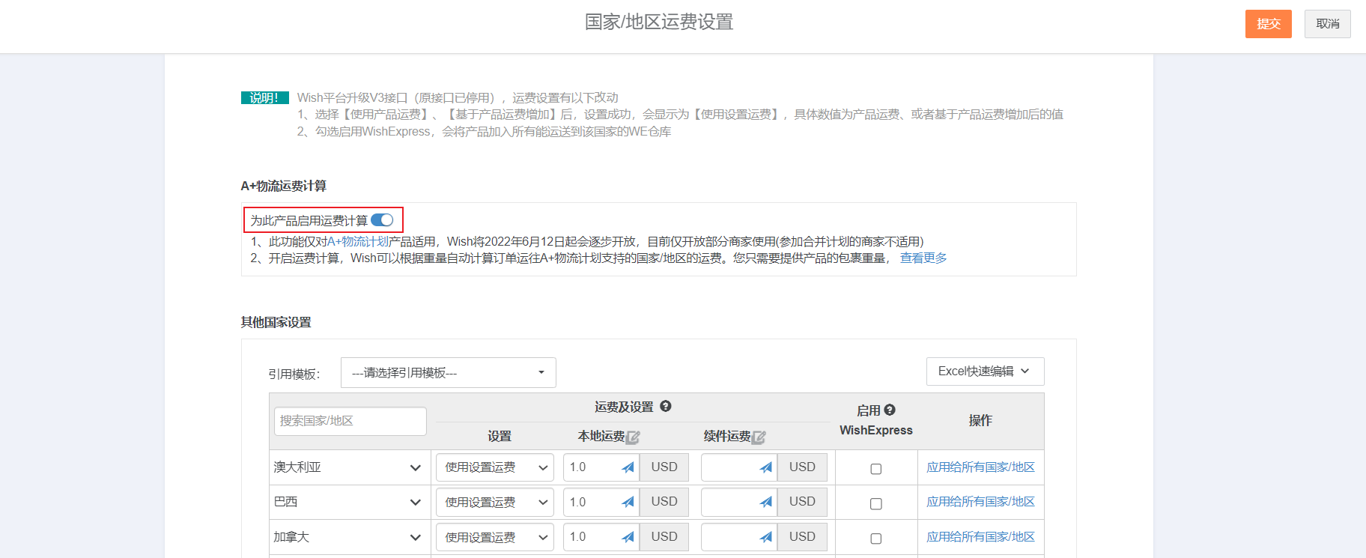Open the Excel快速编辑 dropdown
The image size is (1366, 558).
(985, 372)
